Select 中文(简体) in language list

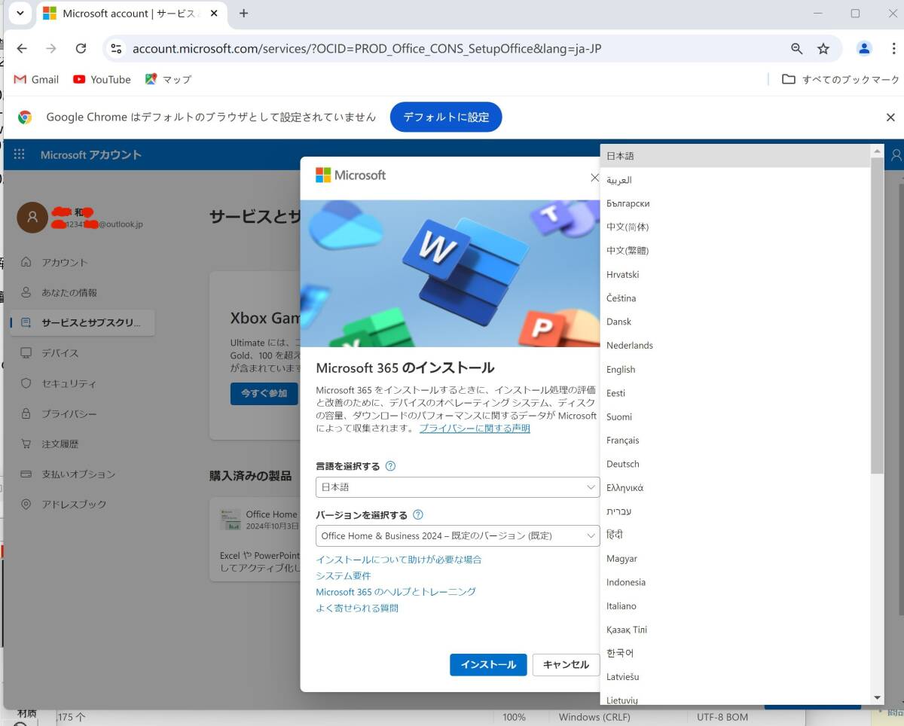(735, 227)
